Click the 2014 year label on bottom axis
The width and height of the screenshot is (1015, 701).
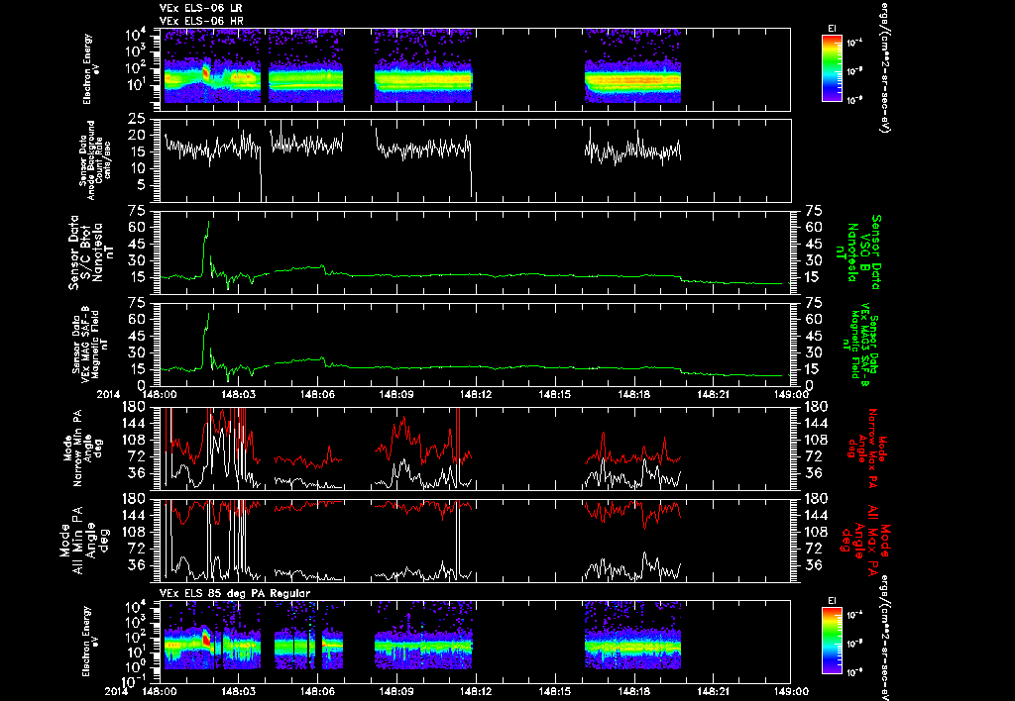point(119,691)
